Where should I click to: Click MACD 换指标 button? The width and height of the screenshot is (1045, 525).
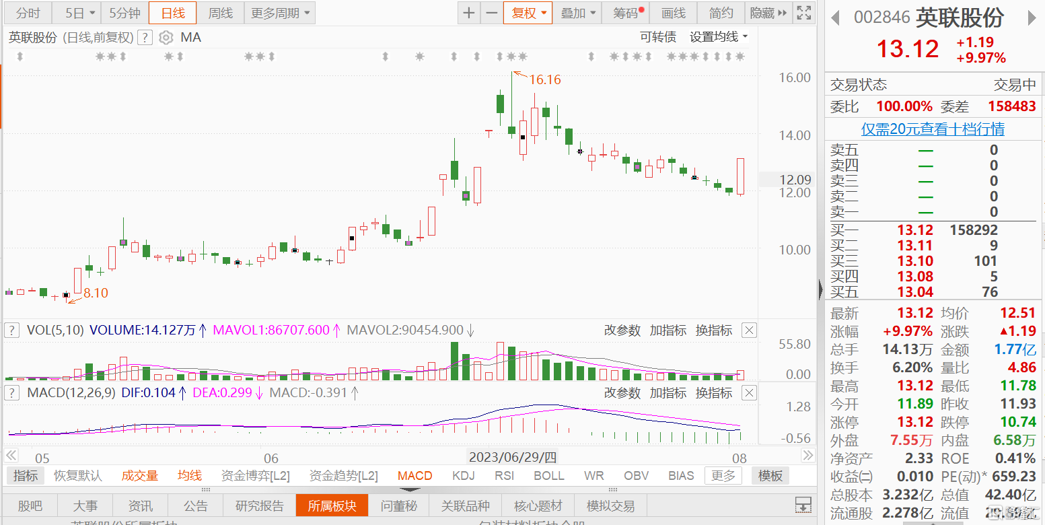tap(714, 392)
